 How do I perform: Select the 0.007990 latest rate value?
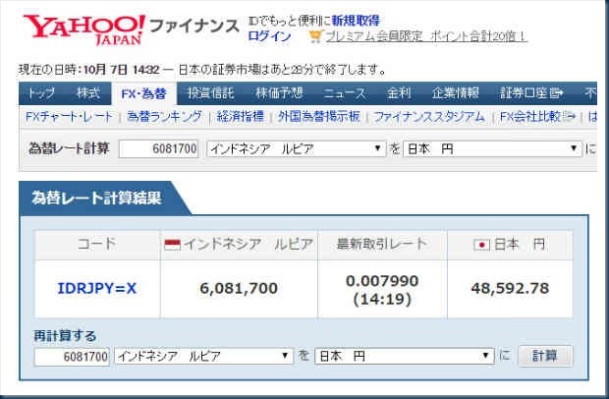click(382, 281)
